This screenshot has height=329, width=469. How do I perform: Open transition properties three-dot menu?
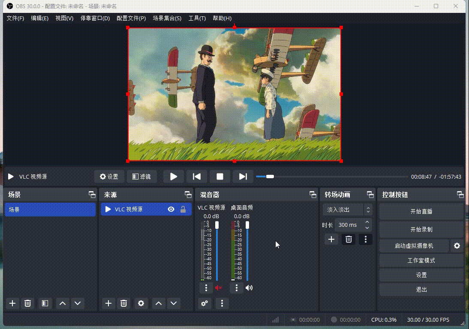click(366, 239)
